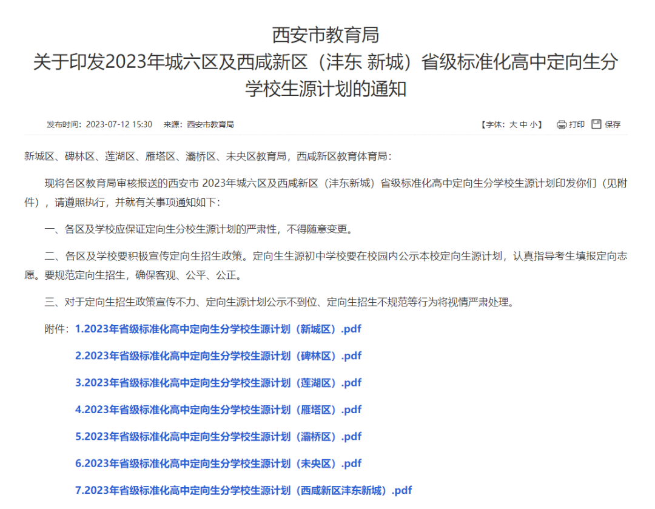The height and width of the screenshot is (509, 655).
Task: Click the source text 来源：西安市教育局
Action: point(198,124)
